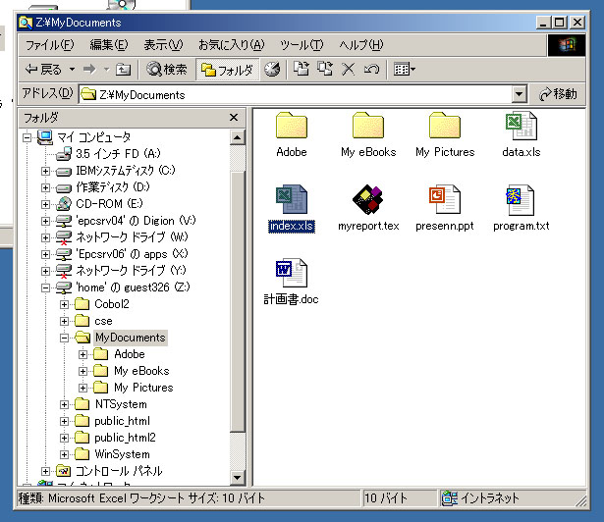This screenshot has height=522, width=604.
Task: Select the data.xls Excel file icon
Action: pos(522,126)
